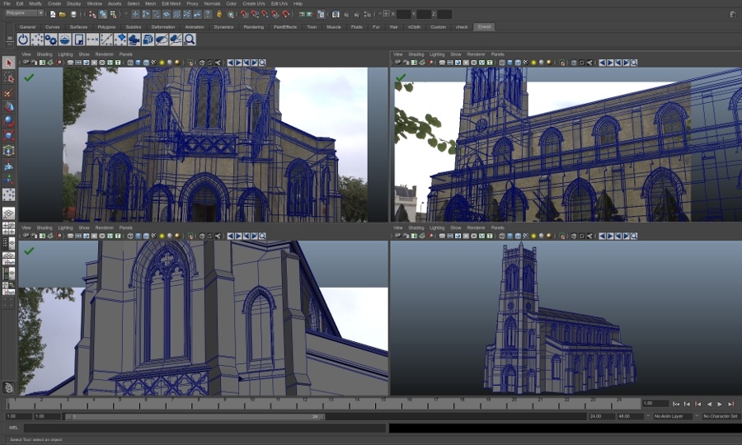This screenshot has width=742, height=445.
Task: Choose the Rotate tool in the toolbox
Action: pos(8,121)
